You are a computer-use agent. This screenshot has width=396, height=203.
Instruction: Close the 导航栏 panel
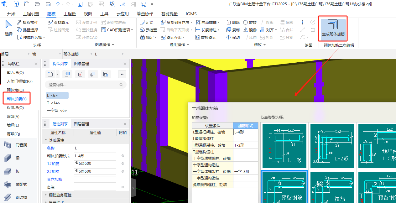click(x=36, y=64)
